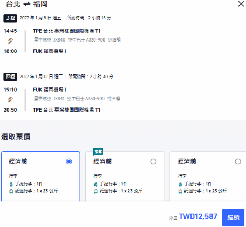Click return TPE arrival airport text
This screenshot has width=246, height=227.
coord(66,110)
